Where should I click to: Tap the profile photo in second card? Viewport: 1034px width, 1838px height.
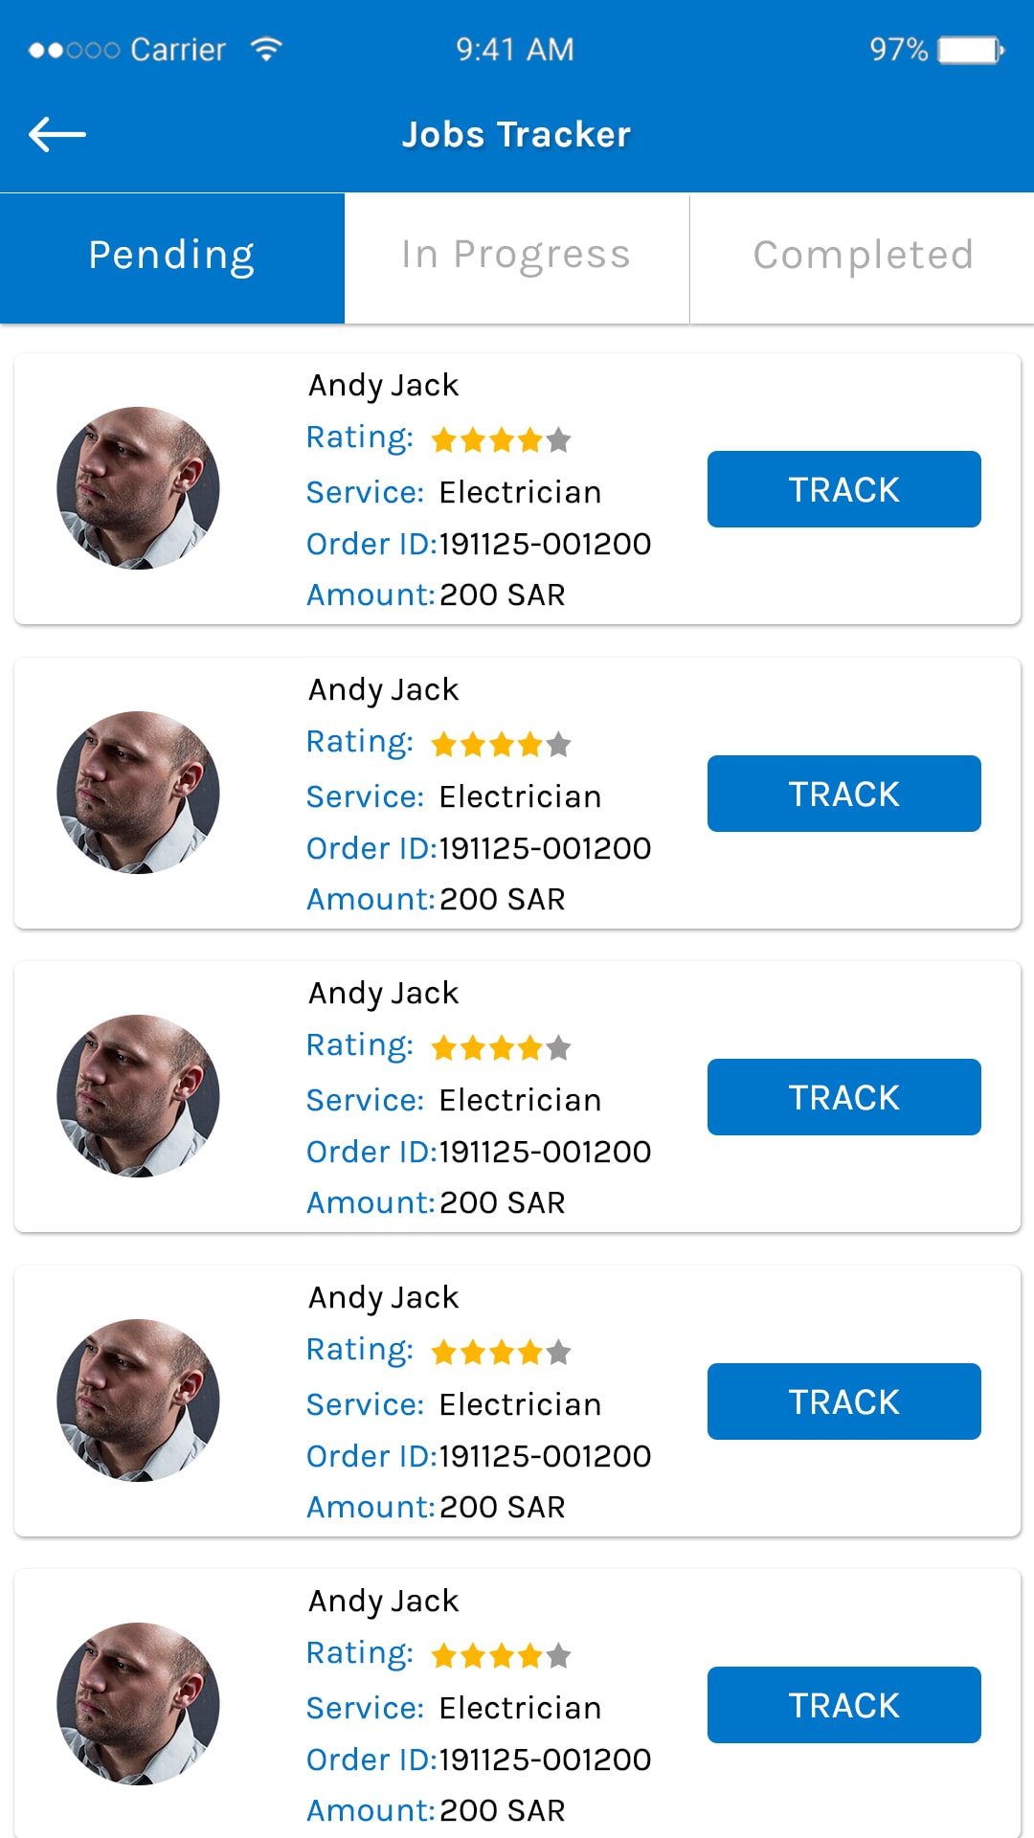[139, 793]
